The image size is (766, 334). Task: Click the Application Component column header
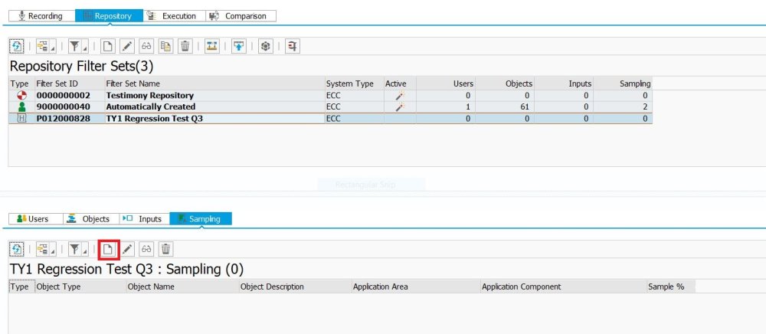(563, 287)
